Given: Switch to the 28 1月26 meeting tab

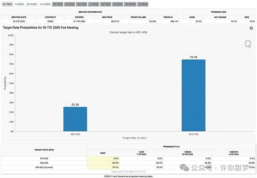Looking at the screenshot, I should (58, 4).
